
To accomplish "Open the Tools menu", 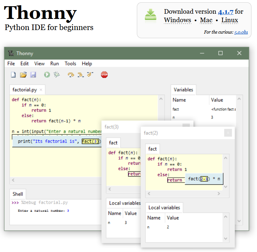I will pyautogui.click(x=70, y=64).
